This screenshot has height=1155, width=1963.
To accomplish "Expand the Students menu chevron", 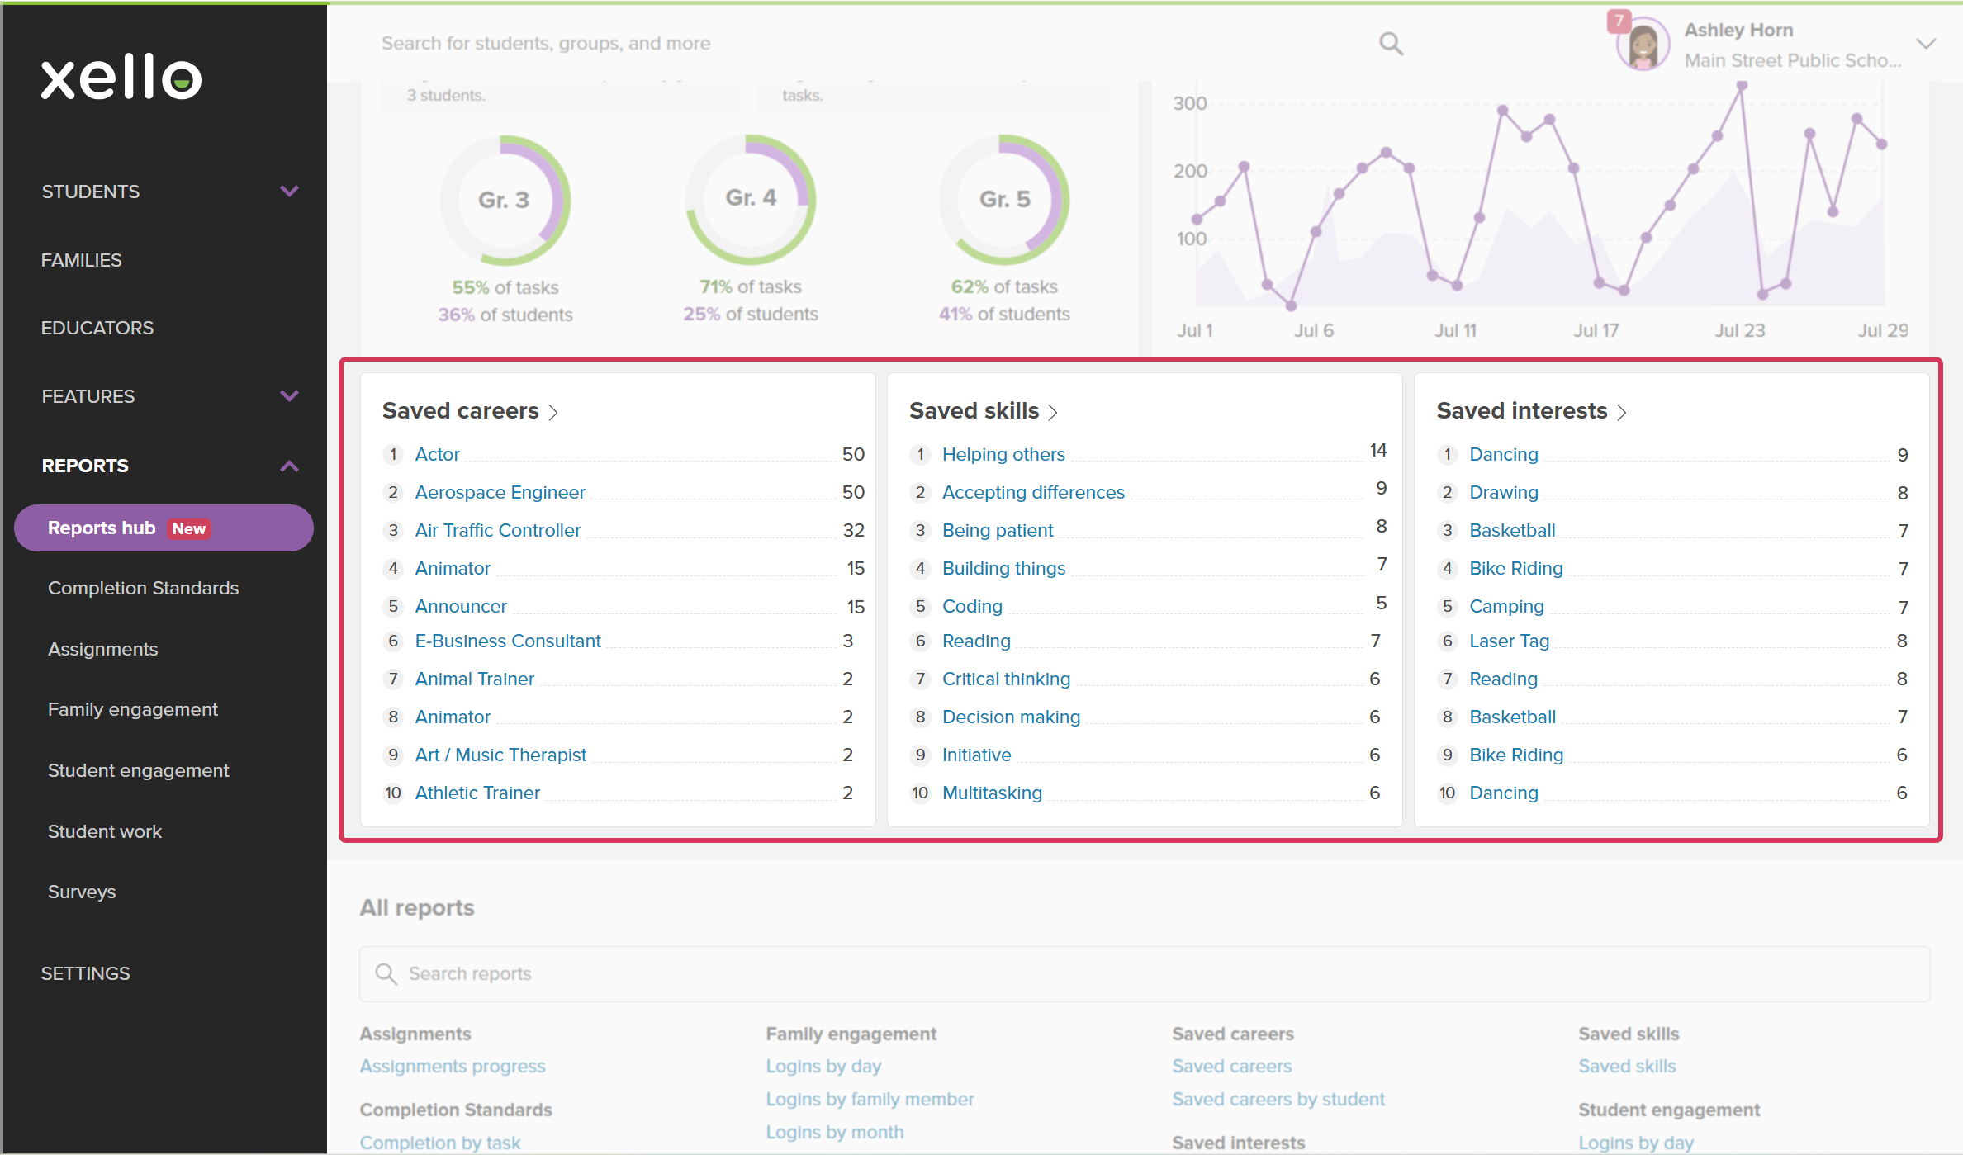I will tap(289, 192).
